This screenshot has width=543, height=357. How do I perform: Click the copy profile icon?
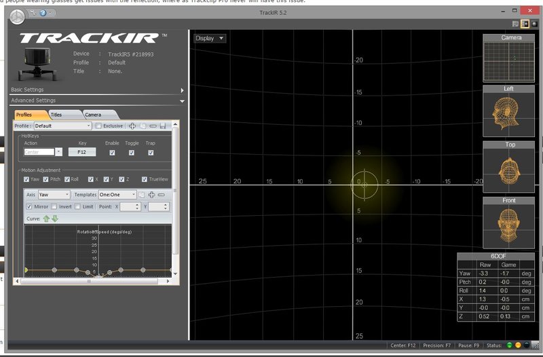pos(143,126)
